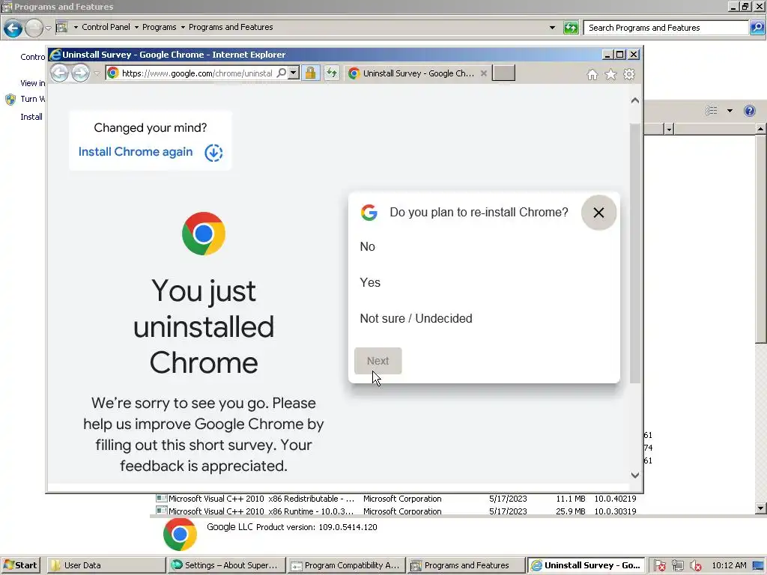Click the Programs list scroll down arrow
The width and height of the screenshot is (767, 575).
point(761,508)
